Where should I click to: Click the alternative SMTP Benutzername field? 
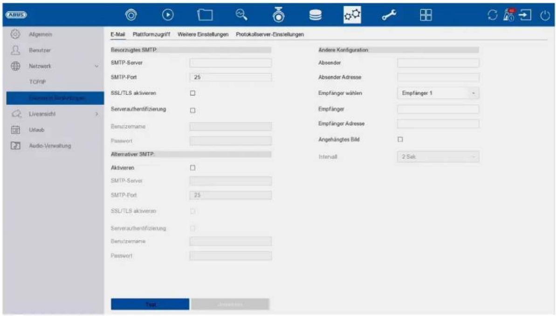coord(231,241)
